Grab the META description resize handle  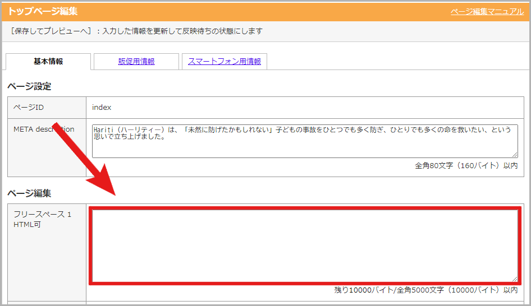tap(515, 155)
